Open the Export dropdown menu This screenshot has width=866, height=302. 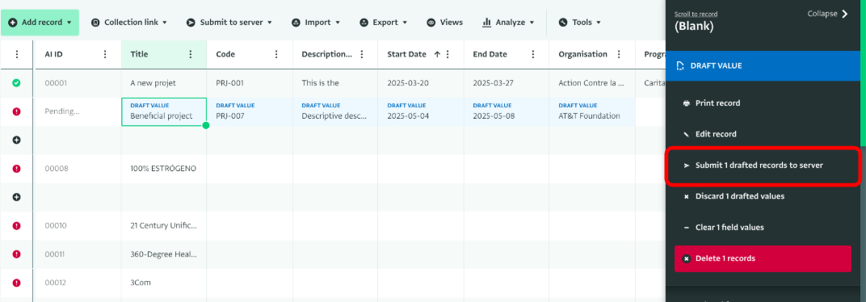(383, 23)
